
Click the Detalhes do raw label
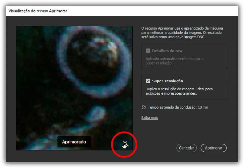(x=167, y=51)
